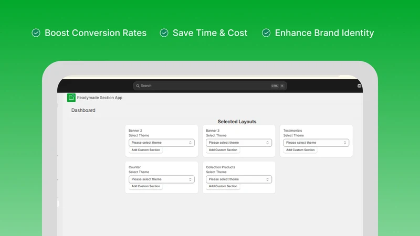
Task: Click checkmark icon beside Boost Conversion Rates
Action: point(36,33)
